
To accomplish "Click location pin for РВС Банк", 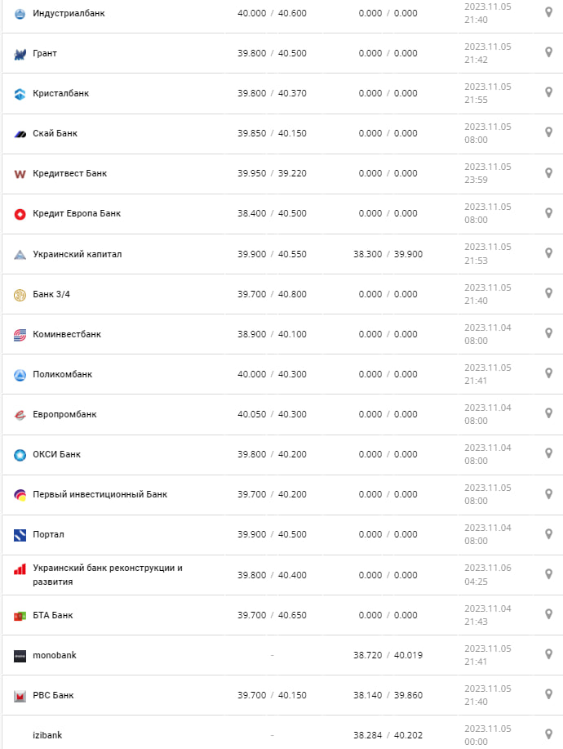I will point(548,694).
